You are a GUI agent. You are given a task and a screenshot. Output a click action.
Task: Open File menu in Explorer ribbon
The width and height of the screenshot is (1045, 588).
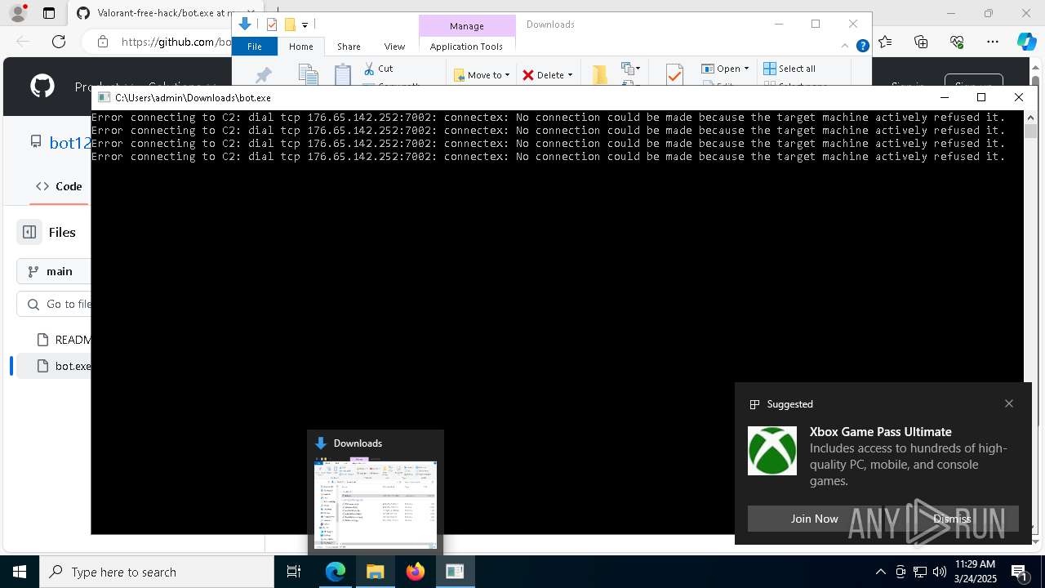coord(255,47)
